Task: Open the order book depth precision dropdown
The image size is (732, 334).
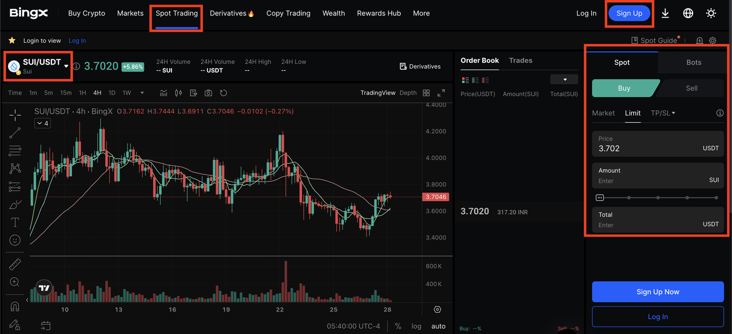Action: click(x=564, y=79)
